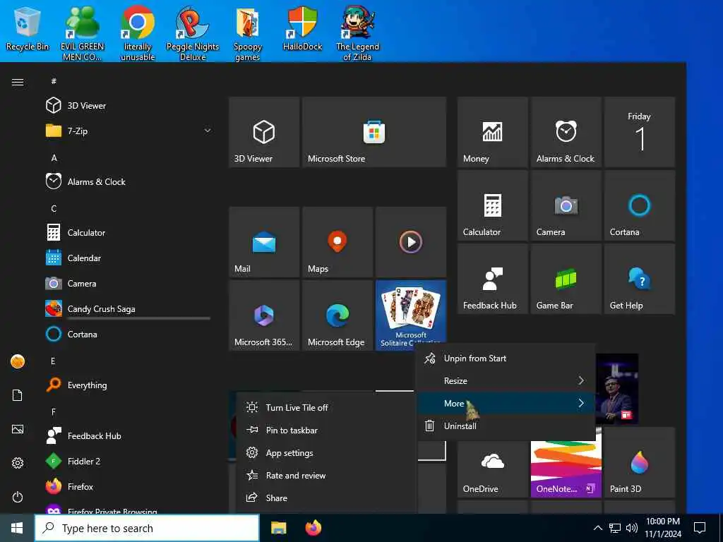
Task: Launch Fiddler 2 from app list
Action: (x=129, y=461)
